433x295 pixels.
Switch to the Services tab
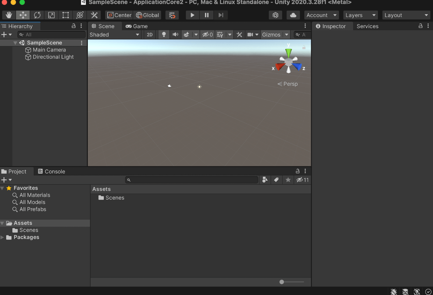(x=367, y=26)
